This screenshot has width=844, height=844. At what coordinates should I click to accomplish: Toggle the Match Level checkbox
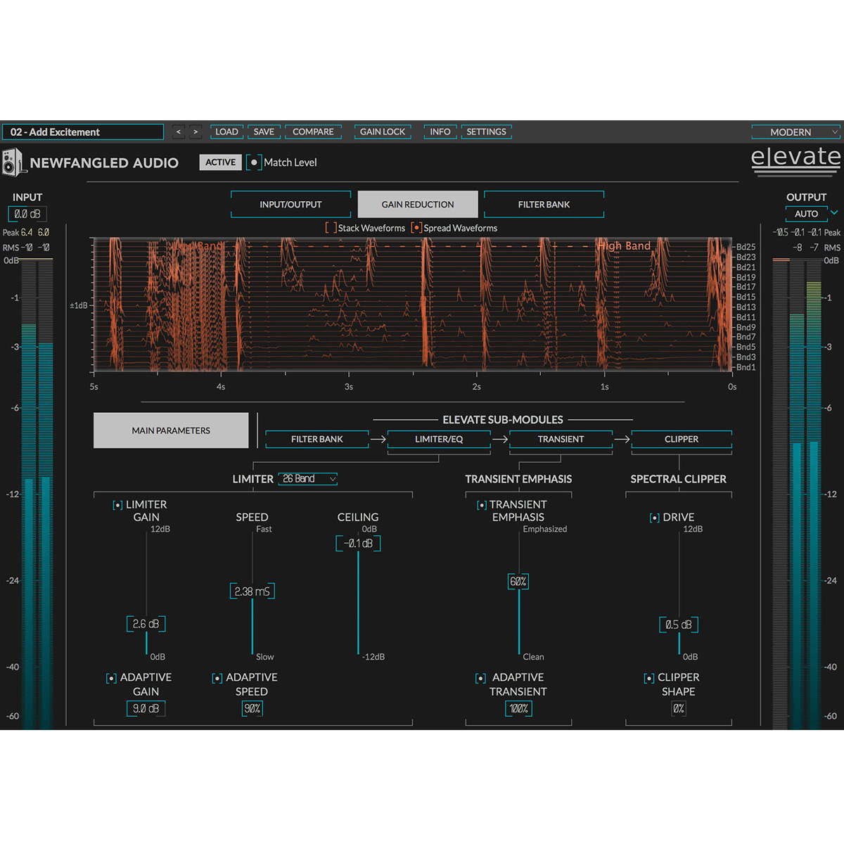point(254,162)
